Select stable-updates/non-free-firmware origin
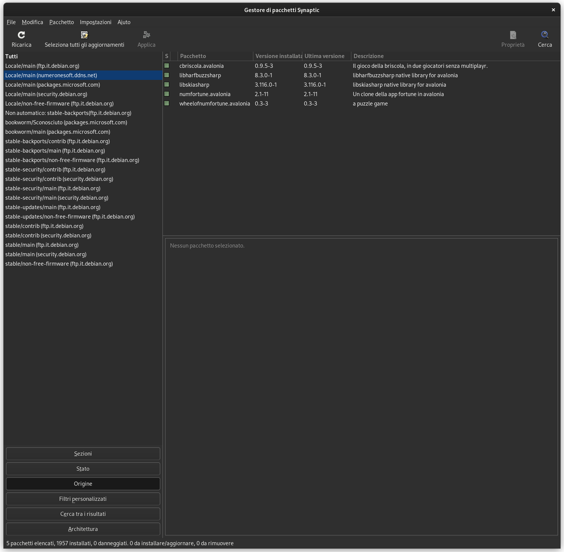The width and height of the screenshot is (564, 552). (83, 217)
